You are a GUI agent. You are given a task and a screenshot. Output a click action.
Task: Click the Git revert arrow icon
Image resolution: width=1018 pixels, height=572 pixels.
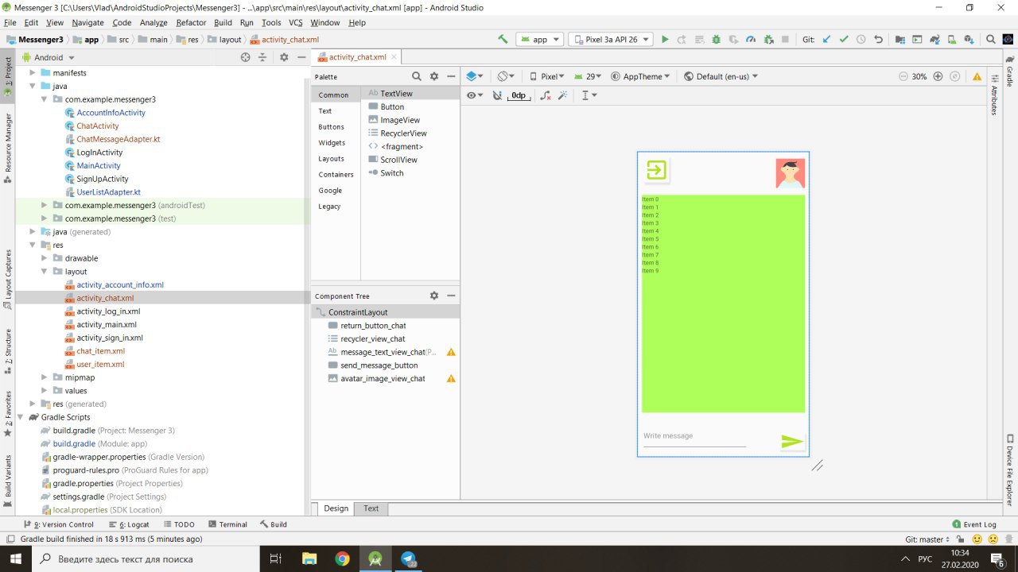click(x=878, y=39)
